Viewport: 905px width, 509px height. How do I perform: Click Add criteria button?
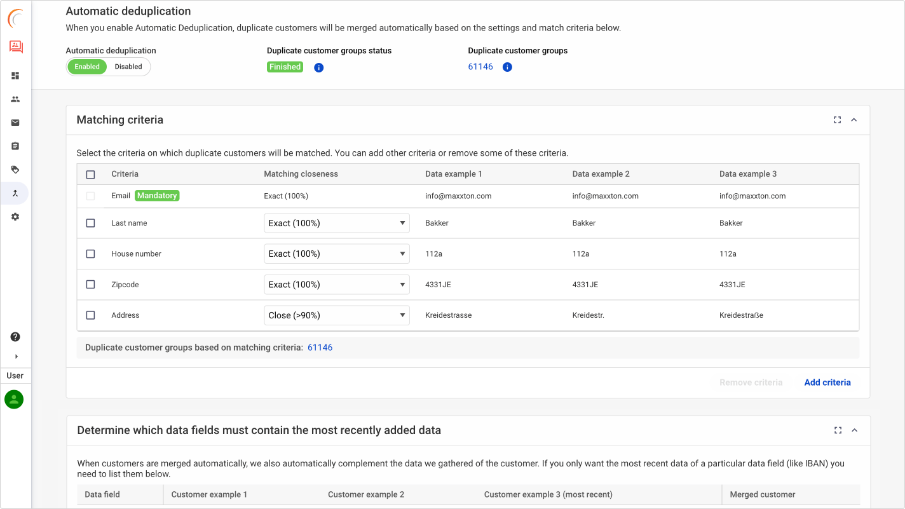(x=827, y=383)
